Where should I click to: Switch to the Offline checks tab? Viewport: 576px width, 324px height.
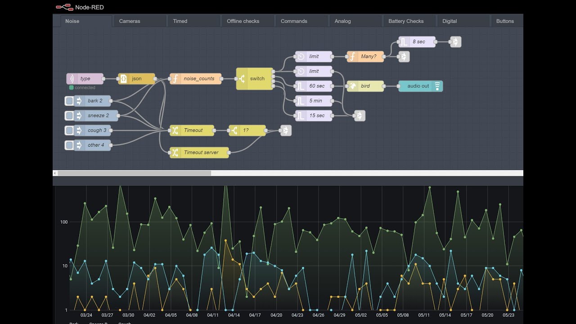coord(249,21)
